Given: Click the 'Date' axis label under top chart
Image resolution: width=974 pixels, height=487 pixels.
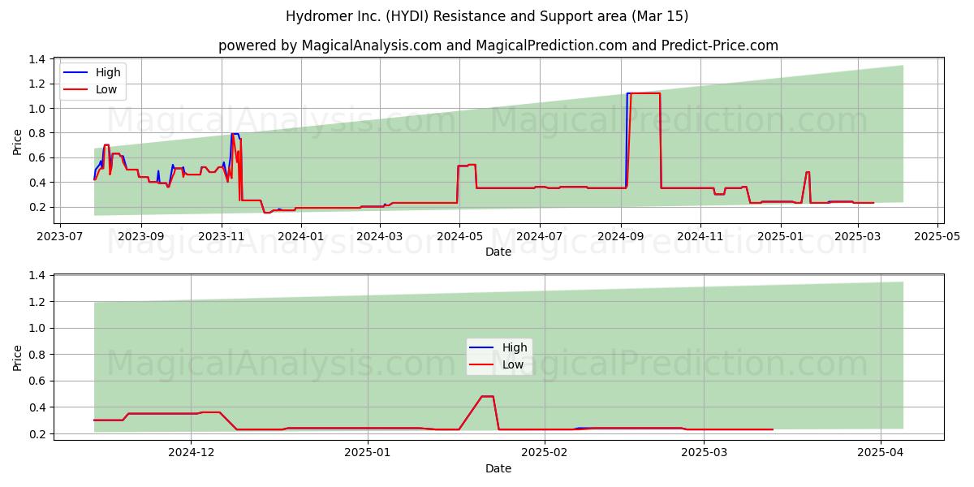Looking at the screenshot, I should pos(498,252).
